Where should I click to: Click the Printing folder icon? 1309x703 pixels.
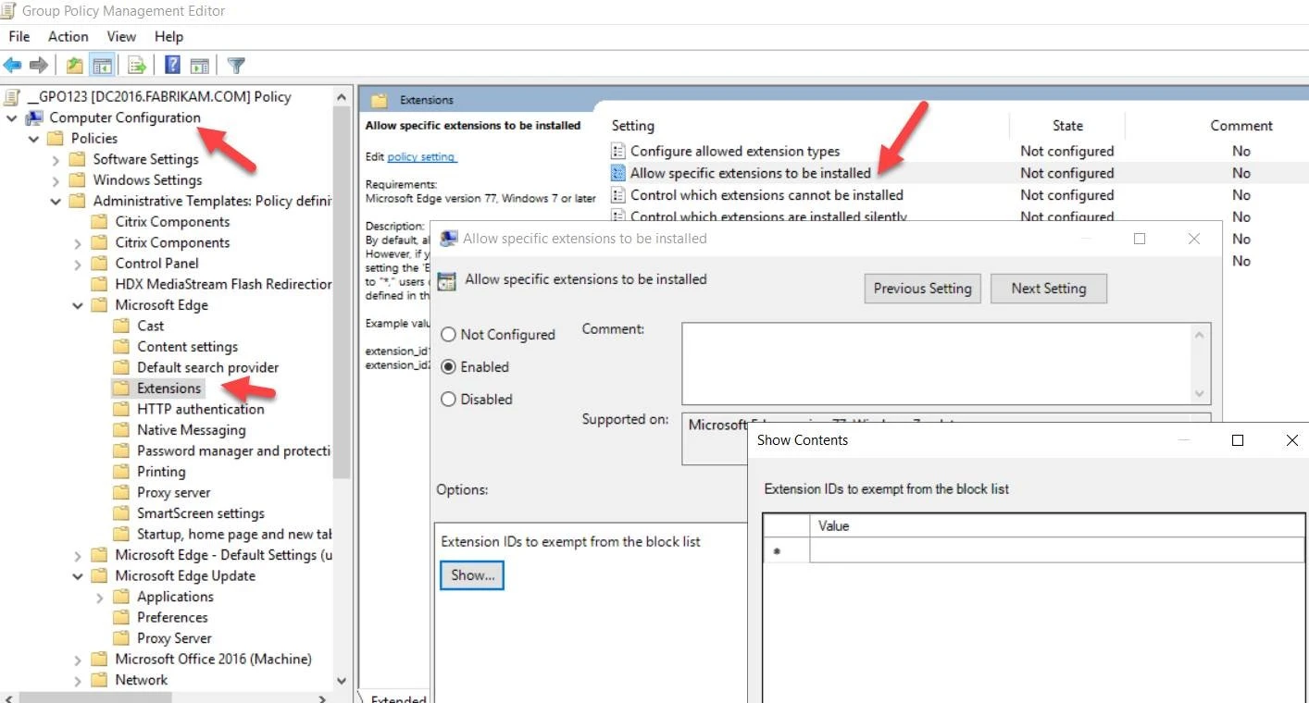[121, 472]
